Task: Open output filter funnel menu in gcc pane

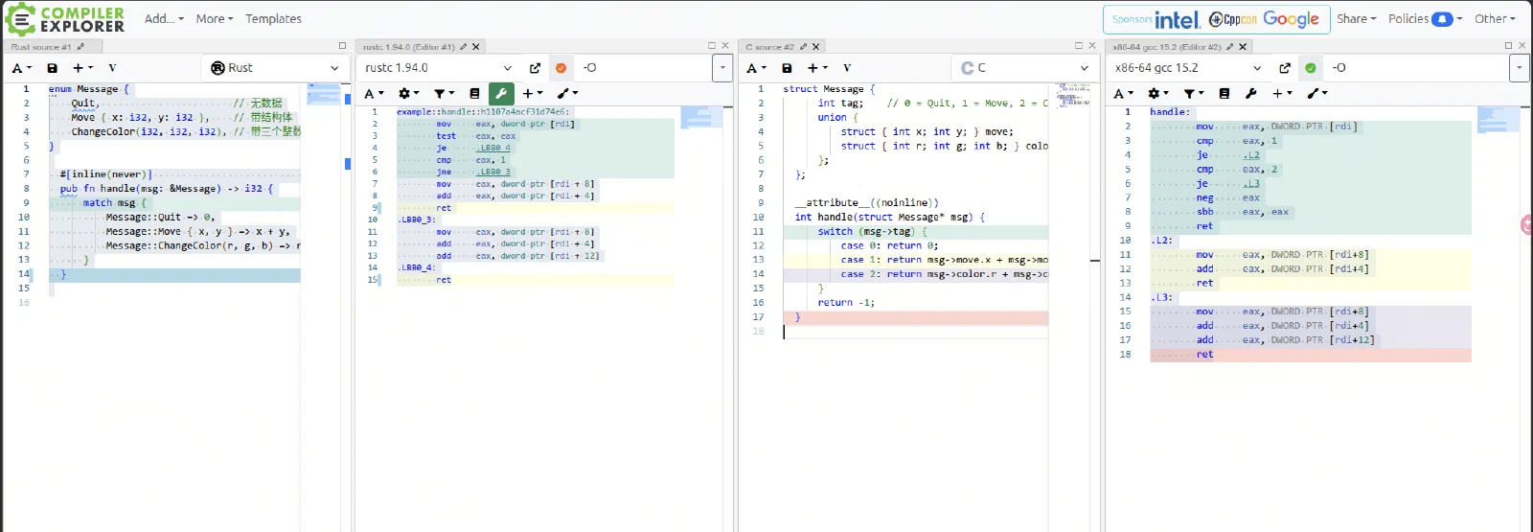Action: [x=1193, y=93]
